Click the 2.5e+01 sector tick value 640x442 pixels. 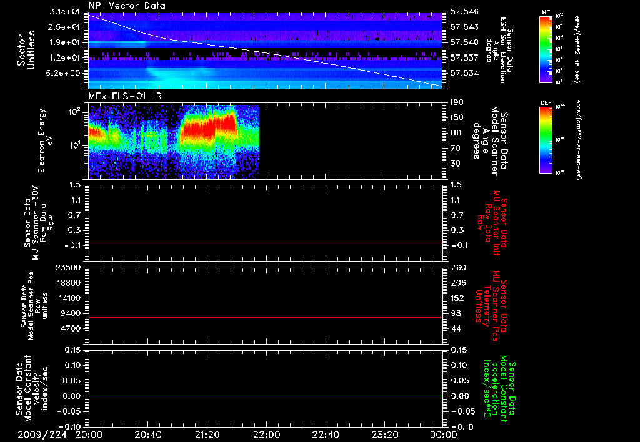(x=64, y=27)
